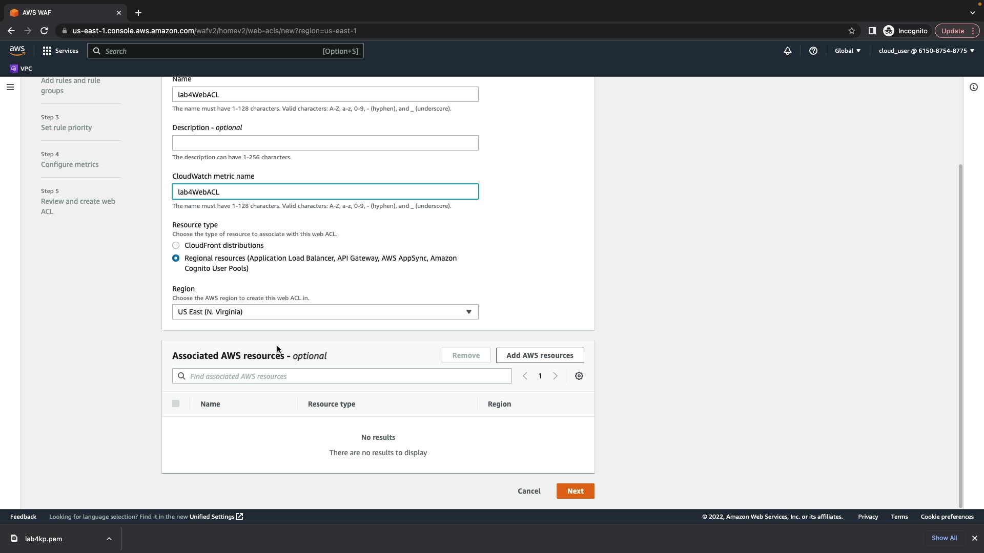Open table preferences gear icon
The height and width of the screenshot is (553, 984).
click(x=579, y=376)
